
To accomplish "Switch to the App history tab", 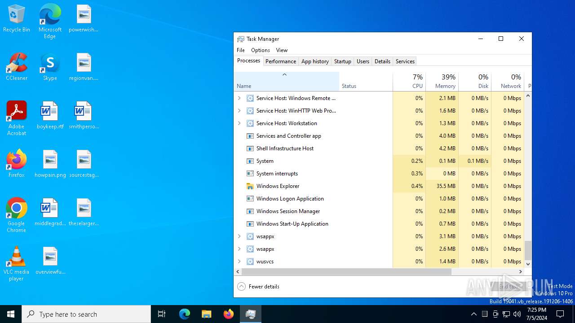I will click(315, 61).
